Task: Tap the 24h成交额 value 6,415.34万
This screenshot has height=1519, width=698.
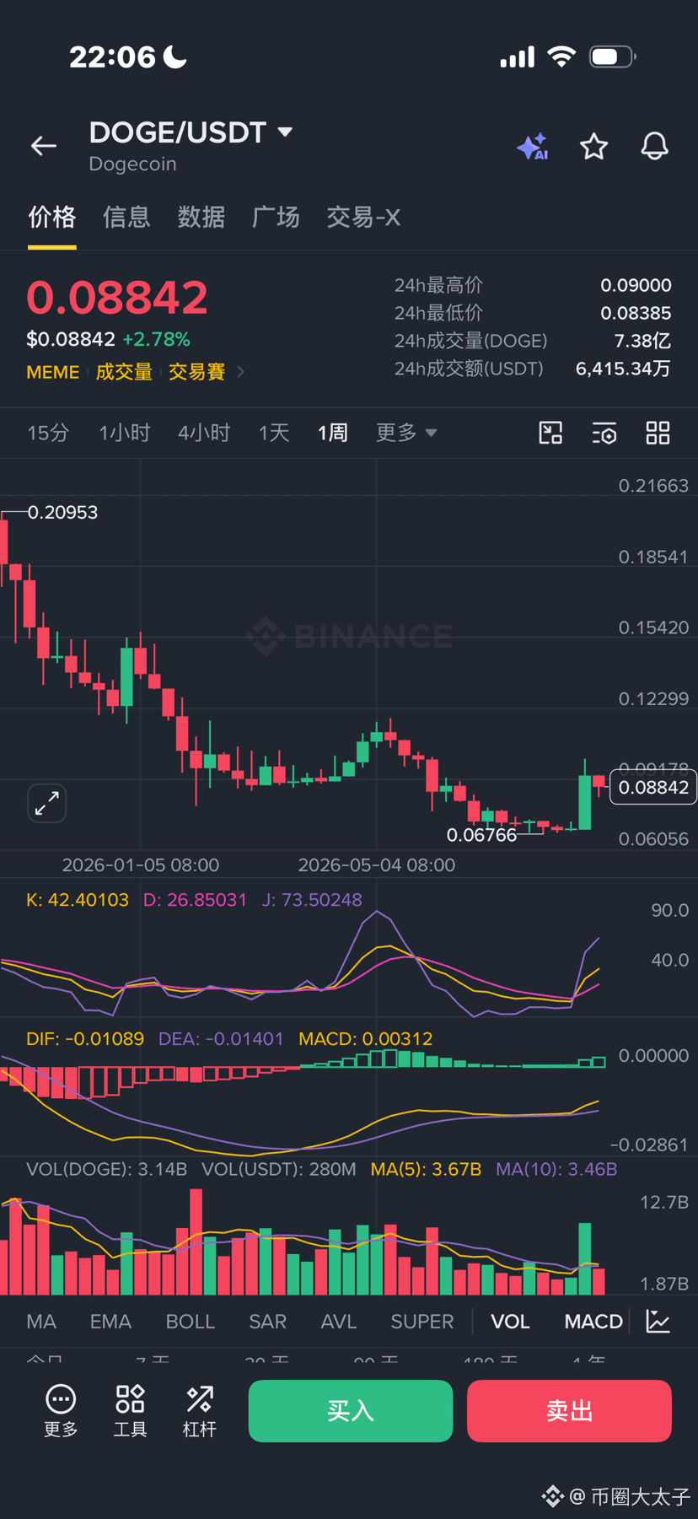Action: (623, 369)
